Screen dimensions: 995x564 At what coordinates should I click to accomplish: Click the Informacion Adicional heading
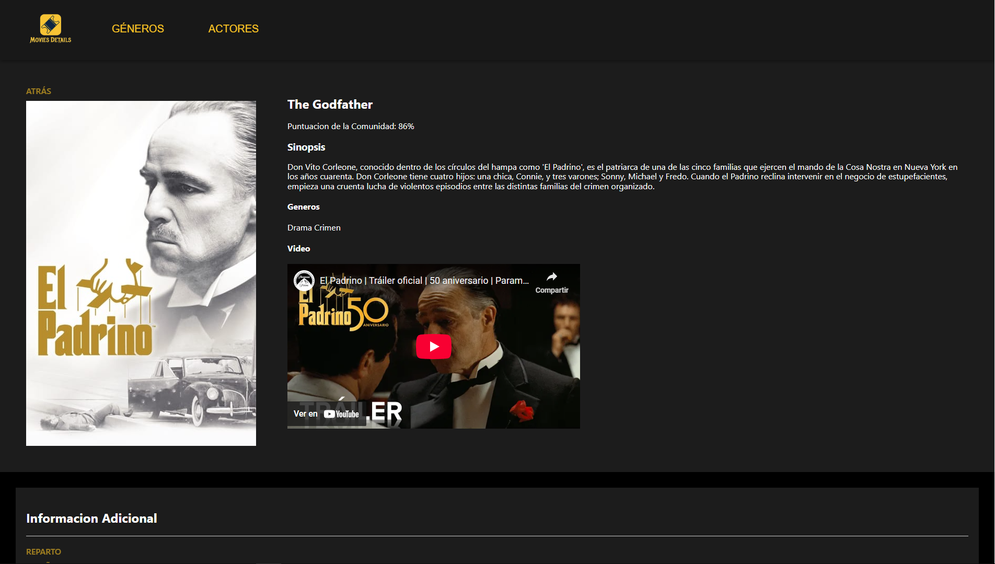91,519
